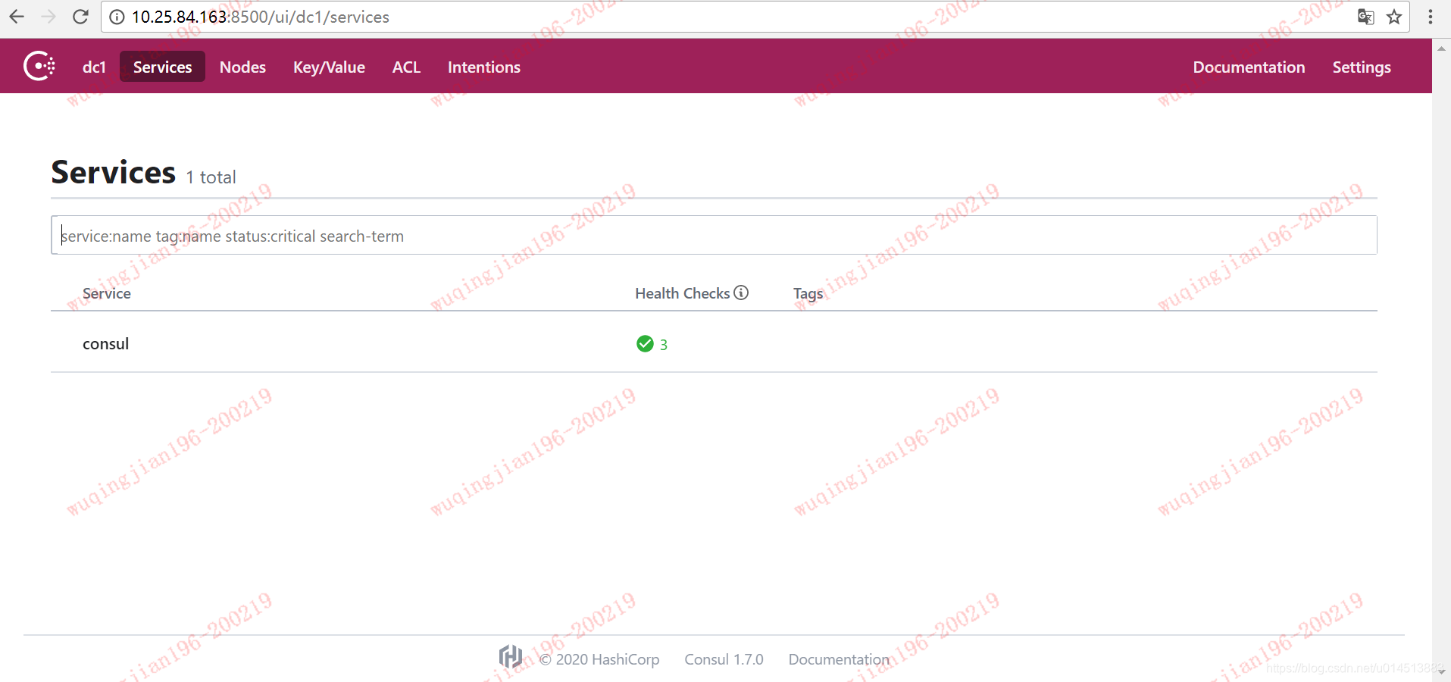Click the HashiCorp logo in footer
Image resolution: width=1451 pixels, height=682 pixels.
[511, 658]
